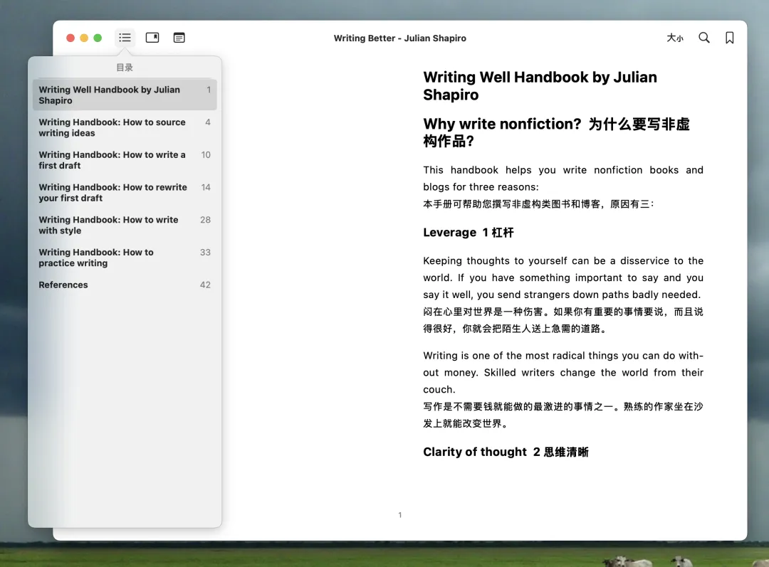This screenshot has width=769, height=567.
Task: Click the main title 'Writing Well Handbook by Julian Shapiro'
Action: point(540,86)
